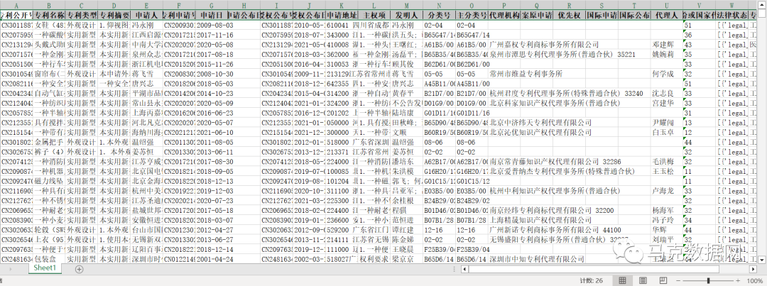Switch to Page Layout view in the status bar
767x286 pixels.
click(x=642, y=280)
